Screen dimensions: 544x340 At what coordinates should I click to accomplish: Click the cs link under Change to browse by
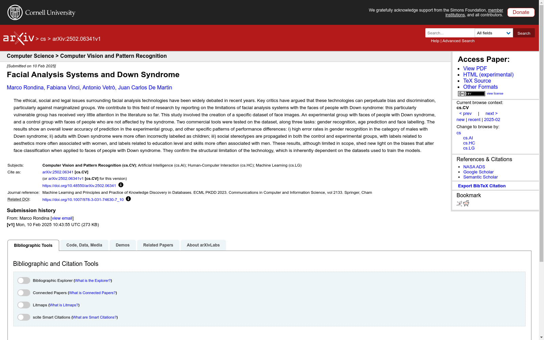coord(459,133)
